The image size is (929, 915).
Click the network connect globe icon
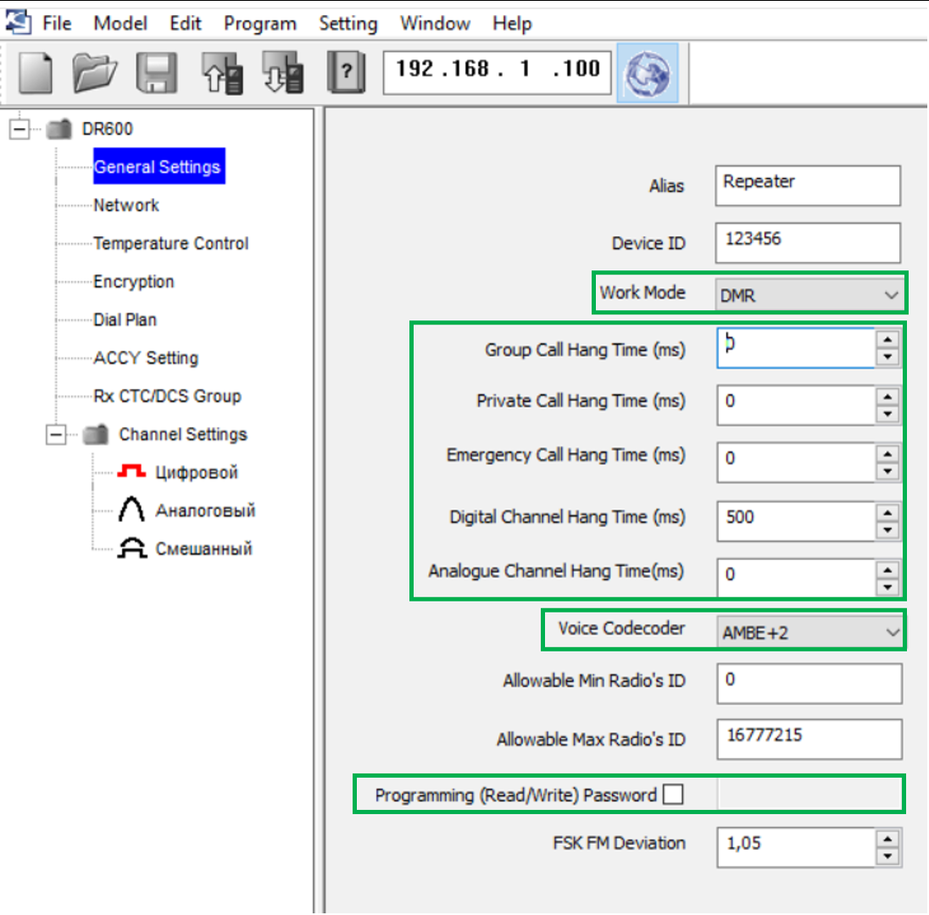[647, 72]
